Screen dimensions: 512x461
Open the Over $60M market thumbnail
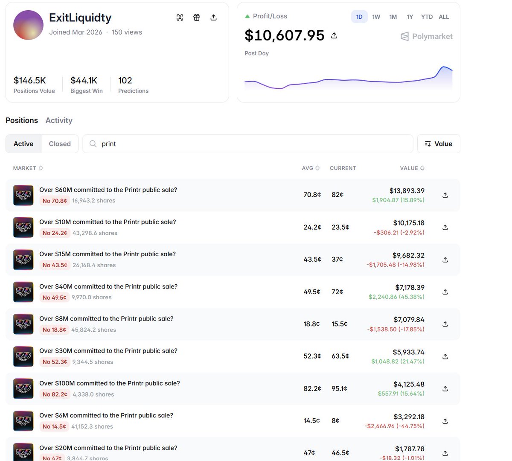click(x=23, y=195)
